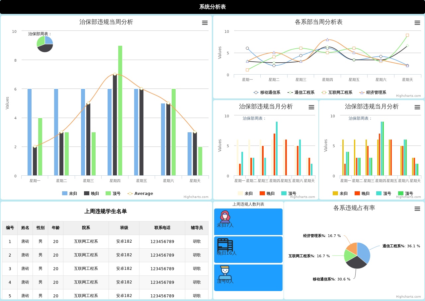Toggle the Average line legend item
Viewport: 425px width, 301px height.
pos(140,193)
